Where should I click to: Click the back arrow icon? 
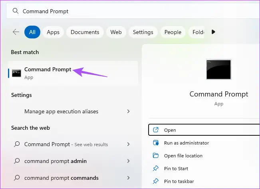(16, 32)
